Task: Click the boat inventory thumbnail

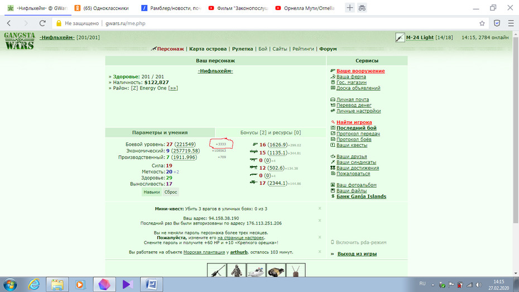Action: click(x=256, y=270)
